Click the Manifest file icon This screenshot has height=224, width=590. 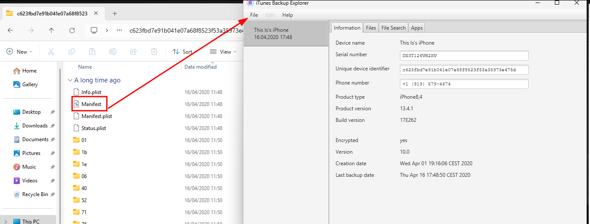coord(76,104)
